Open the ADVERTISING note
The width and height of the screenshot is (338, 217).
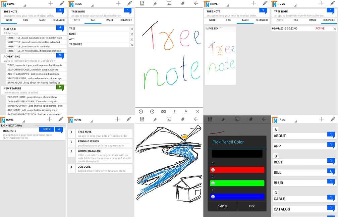[x=34, y=58]
